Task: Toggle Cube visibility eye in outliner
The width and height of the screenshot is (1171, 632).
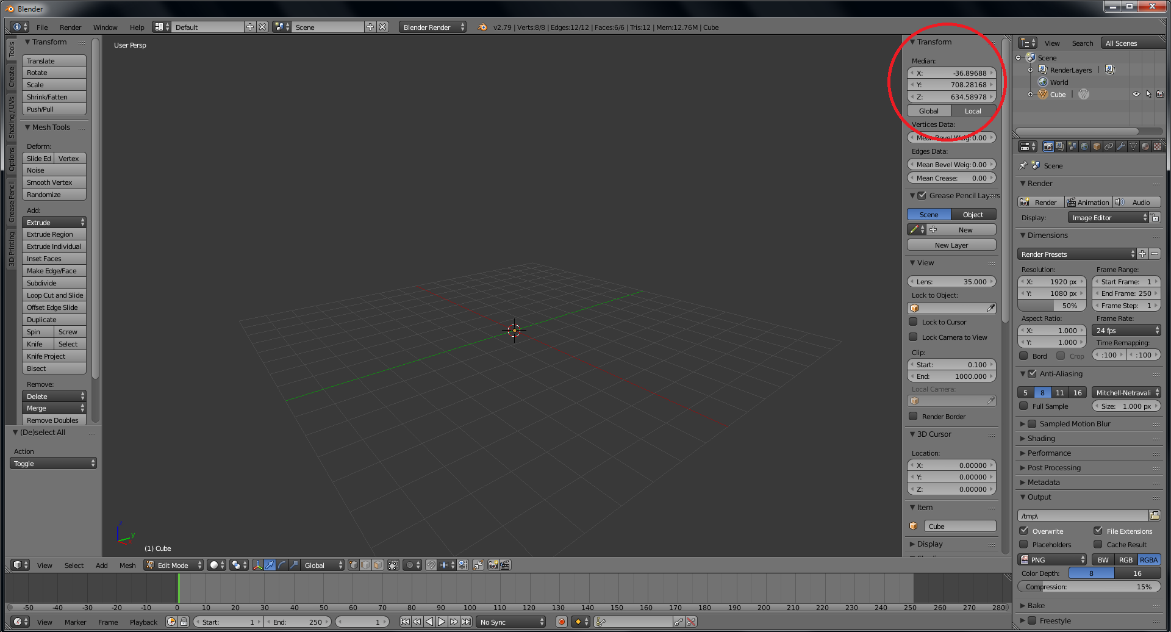Action: [1136, 94]
